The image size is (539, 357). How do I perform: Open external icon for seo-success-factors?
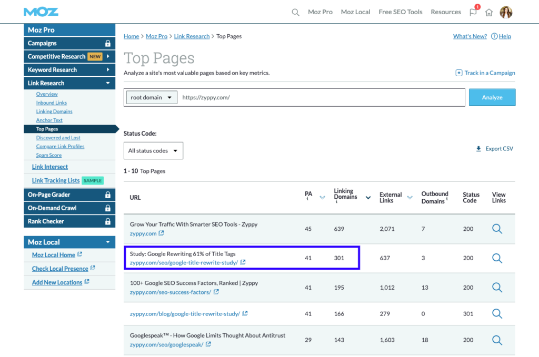[x=216, y=292]
